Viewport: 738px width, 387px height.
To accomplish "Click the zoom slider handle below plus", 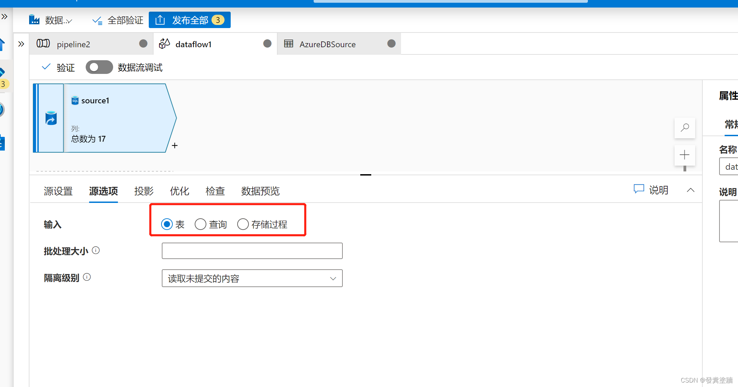I will pyautogui.click(x=685, y=168).
